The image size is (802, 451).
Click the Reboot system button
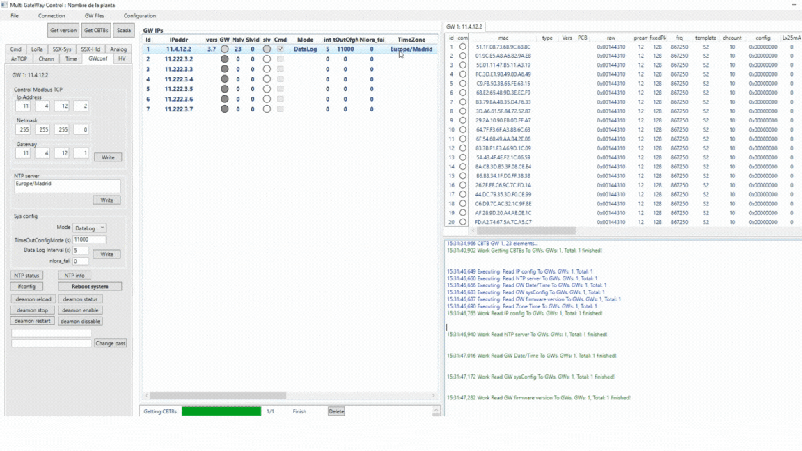(90, 286)
